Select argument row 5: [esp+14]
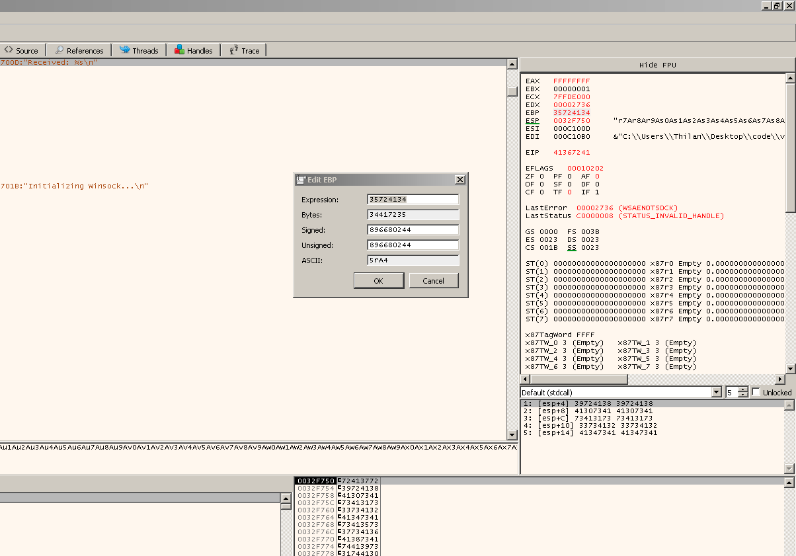 [653, 432]
